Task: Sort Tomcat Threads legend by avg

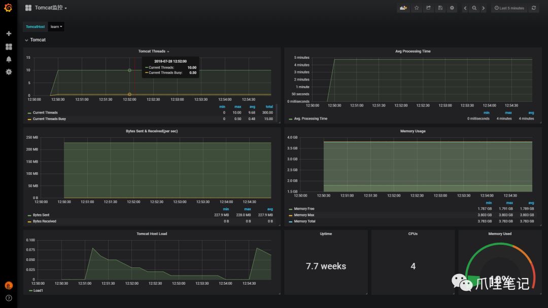Action: pos(252,107)
